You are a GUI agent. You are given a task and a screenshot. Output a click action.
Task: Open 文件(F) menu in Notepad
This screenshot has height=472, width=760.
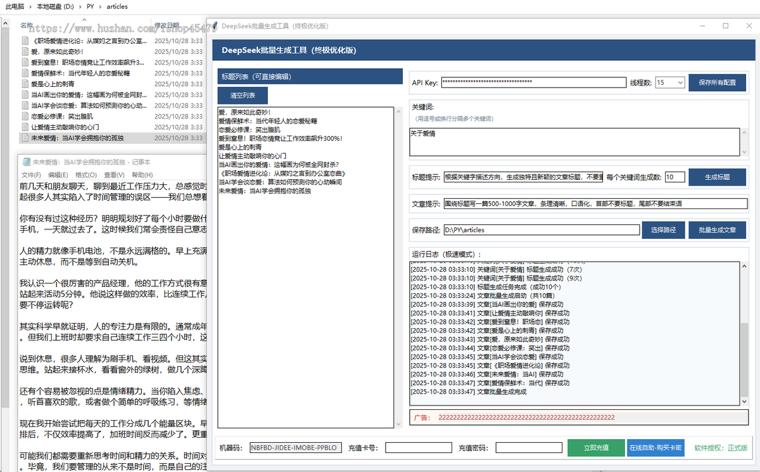(x=31, y=175)
